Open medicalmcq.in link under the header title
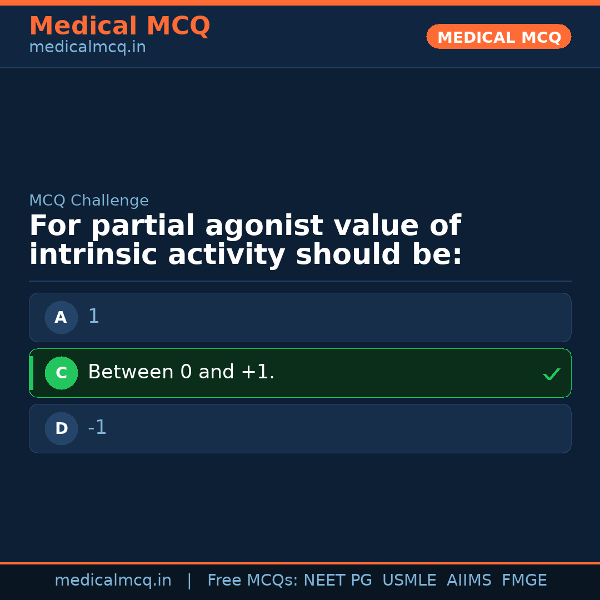Viewport: 600px width, 600px height. point(87,48)
